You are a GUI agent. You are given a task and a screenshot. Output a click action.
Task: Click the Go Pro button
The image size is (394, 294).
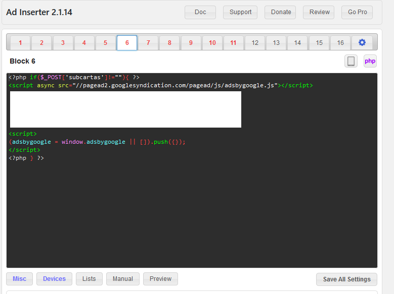[357, 12]
